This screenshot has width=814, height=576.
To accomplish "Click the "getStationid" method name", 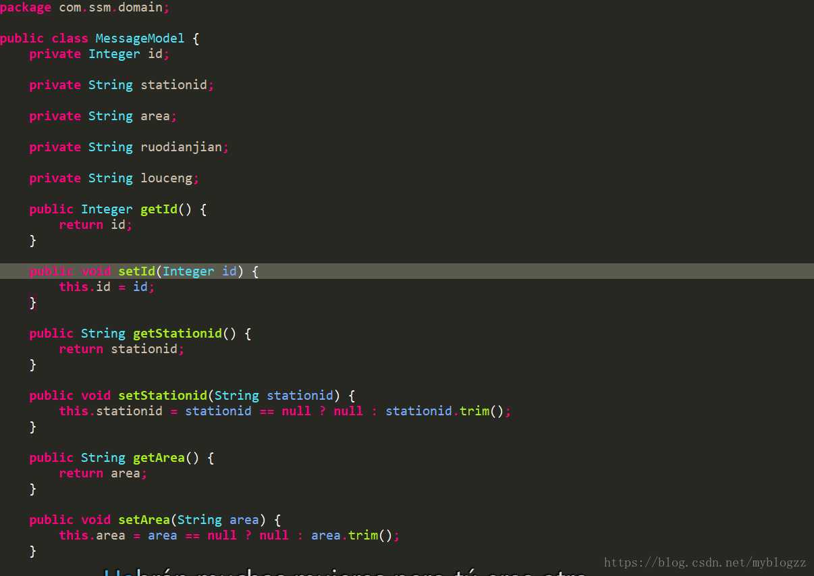I will [x=178, y=334].
